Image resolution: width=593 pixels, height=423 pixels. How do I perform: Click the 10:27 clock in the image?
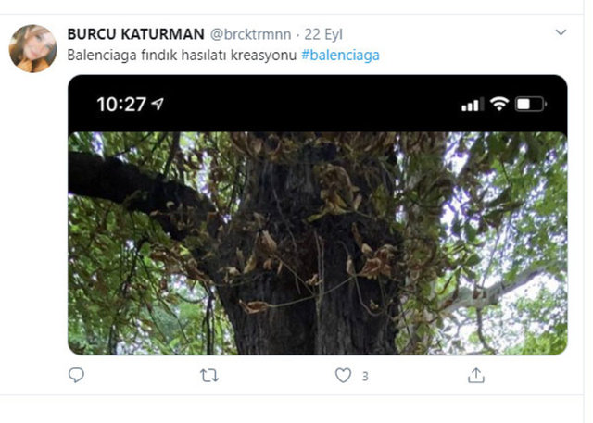coord(121,105)
